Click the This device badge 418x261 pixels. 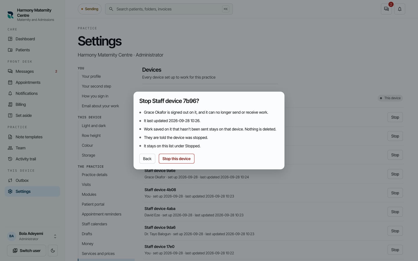390,98
